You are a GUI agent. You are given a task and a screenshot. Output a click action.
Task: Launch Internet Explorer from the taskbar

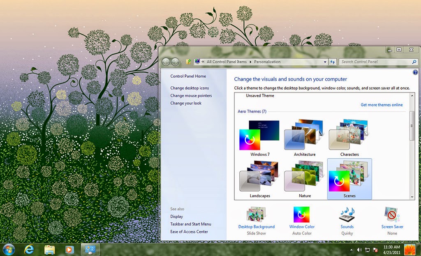pos(29,249)
